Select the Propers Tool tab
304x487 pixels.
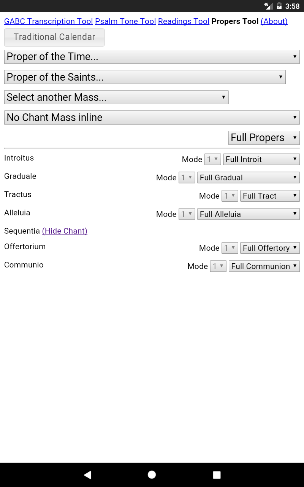point(234,21)
